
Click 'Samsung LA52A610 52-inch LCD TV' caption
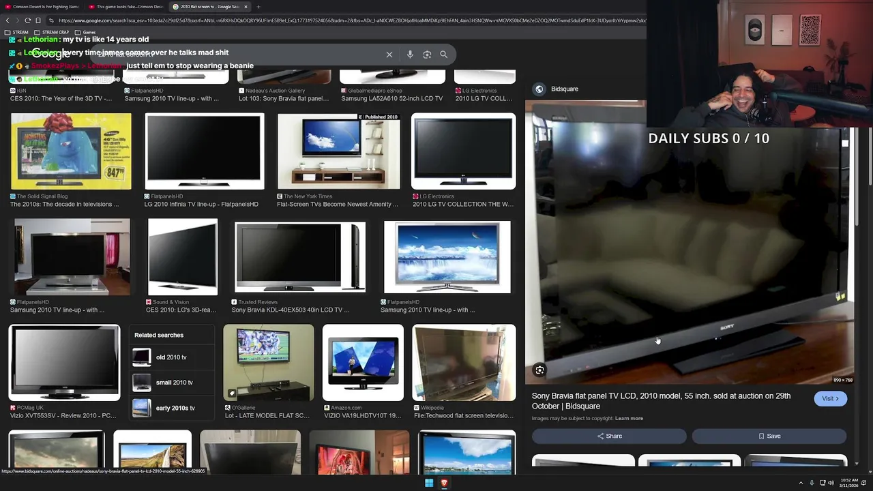point(391,98)
